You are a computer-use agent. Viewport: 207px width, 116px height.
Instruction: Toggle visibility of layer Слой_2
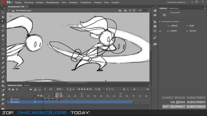[x=38, y=99]
